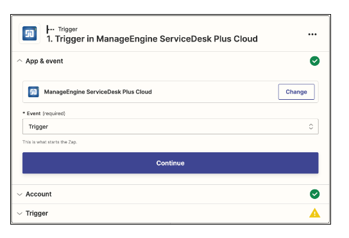Image resolution: width=349 pixels, height=238 pixels.
Task: Open the Account section header
Action: click(170, 194)
